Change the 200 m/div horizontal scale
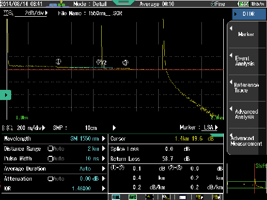267x200 pixels. [31, 128]
